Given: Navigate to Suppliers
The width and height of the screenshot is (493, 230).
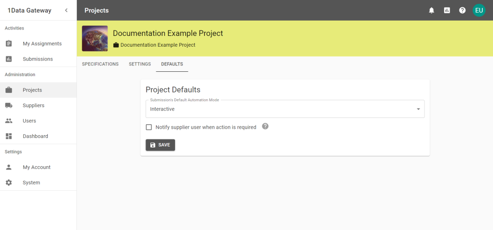Looking at the screenshot, I should click(38, 105).
